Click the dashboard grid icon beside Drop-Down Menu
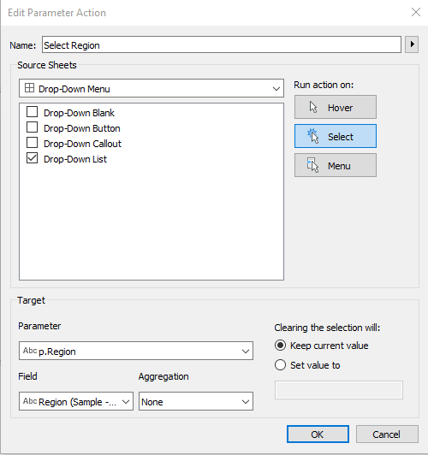This screenshot has height=455, width=428. [29, 88]
